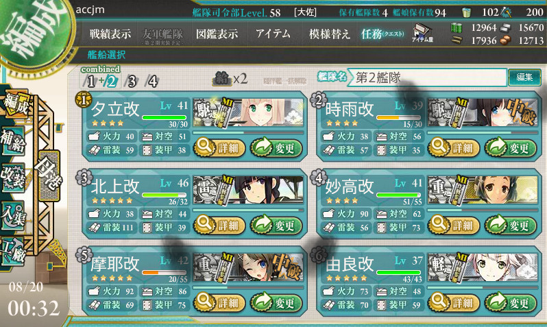The width and height of the screenshot is (547, 327).
Task: Click 摩耶改 ship portrait thumbnail
Action: (248, 267)
